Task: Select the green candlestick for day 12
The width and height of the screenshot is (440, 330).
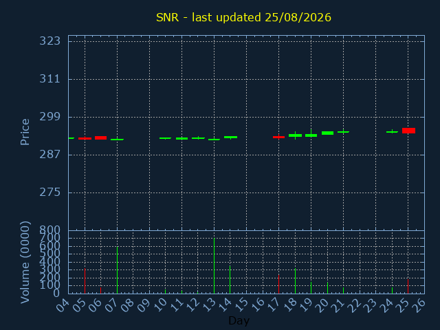Action: point(198,138)
